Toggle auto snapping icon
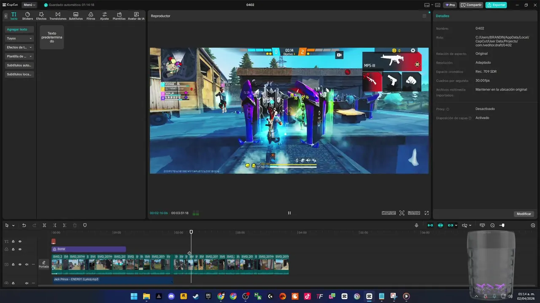 (440, 226)
